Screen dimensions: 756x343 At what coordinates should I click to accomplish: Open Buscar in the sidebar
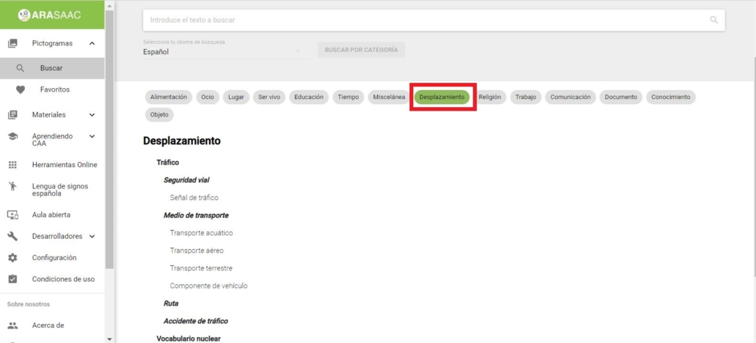click(x=52, y=68)
